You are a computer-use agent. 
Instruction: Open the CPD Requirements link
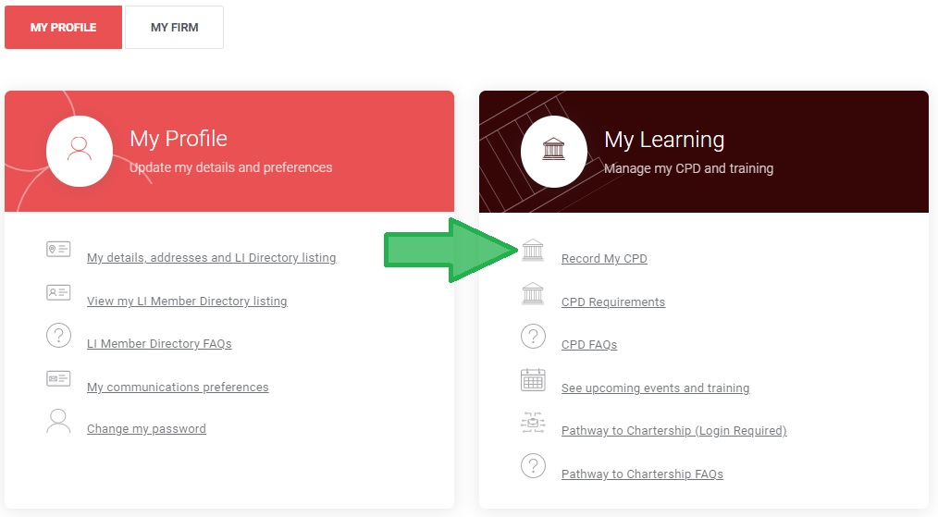[x=613, y=302]
